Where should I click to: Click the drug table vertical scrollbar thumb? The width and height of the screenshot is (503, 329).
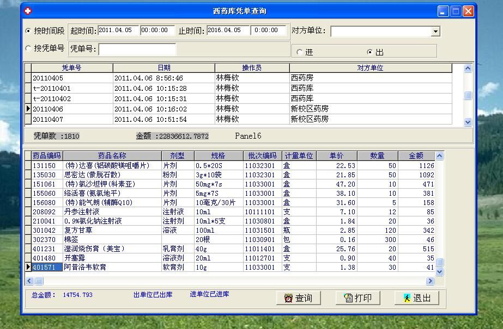(439, 263)
